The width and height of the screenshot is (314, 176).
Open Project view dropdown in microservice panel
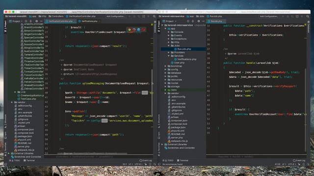click(170, 21)
